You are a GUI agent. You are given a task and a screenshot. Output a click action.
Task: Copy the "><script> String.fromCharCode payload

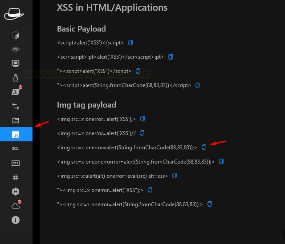[x=198, y=85]
